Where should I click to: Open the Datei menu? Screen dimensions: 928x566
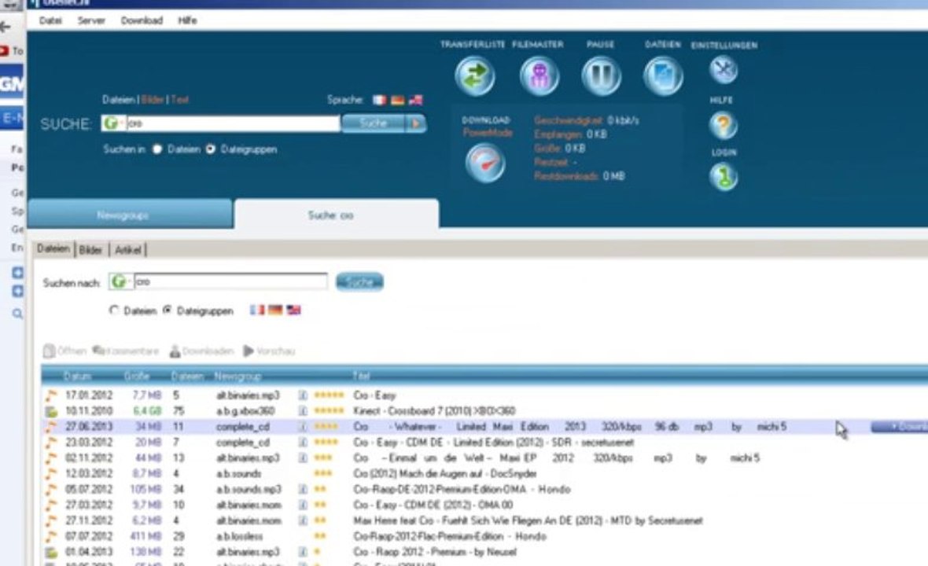click(x=50, y=20)
